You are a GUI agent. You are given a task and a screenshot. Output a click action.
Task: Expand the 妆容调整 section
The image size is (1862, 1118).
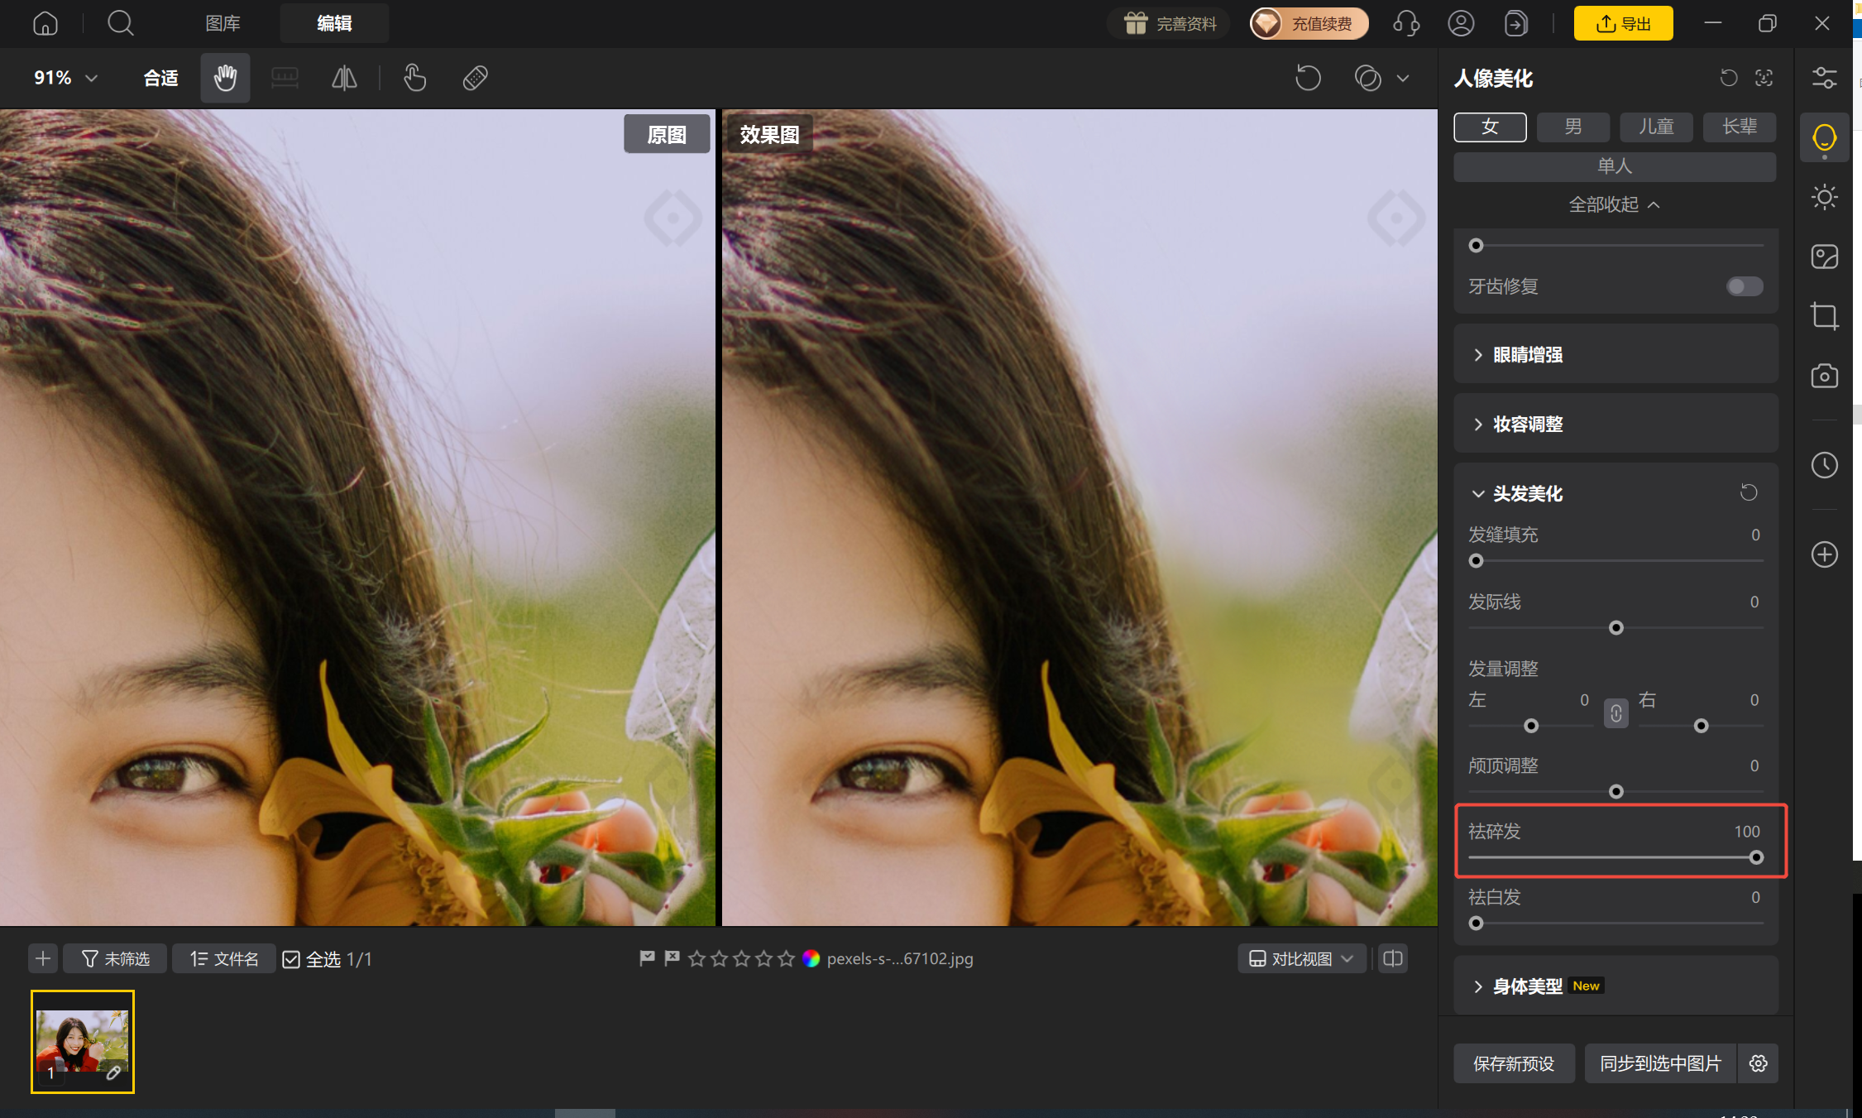click(x=1615, y=424)
